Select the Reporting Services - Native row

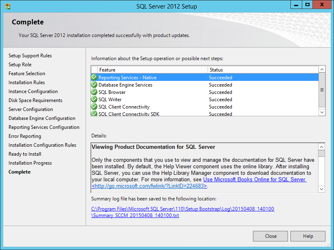coord(205,77)
